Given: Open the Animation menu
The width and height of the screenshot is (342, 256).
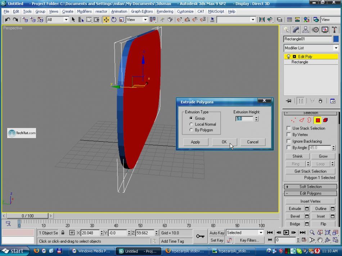Looking at the screenshot, I should pyautogui.click(x=119, y=12).
